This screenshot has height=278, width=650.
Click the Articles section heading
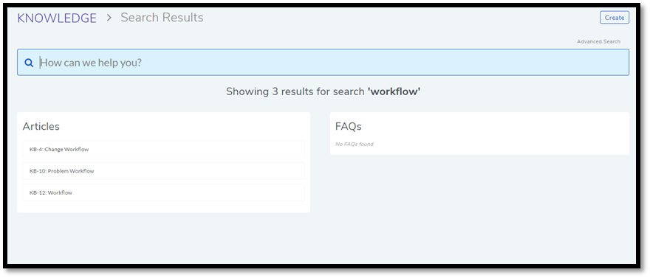click(41, 127)
